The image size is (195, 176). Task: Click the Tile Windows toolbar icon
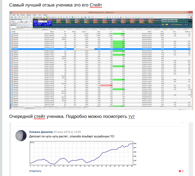coord(72,17)
